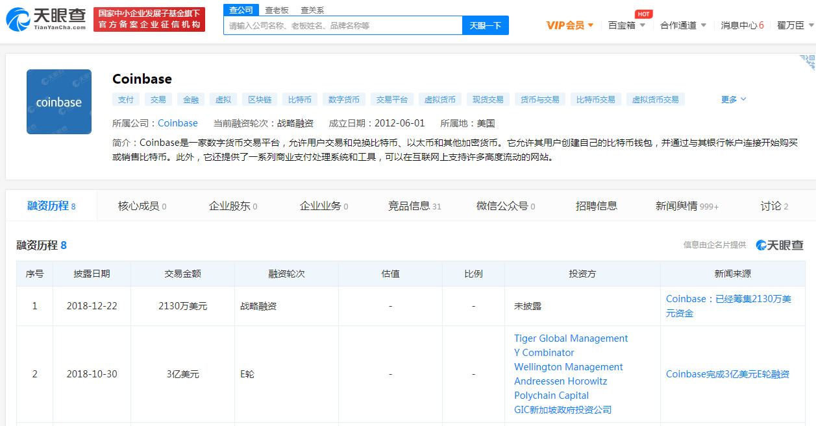Select the 查公司 search tab
This screenshot has height=426, width=816.
[241, 10]
